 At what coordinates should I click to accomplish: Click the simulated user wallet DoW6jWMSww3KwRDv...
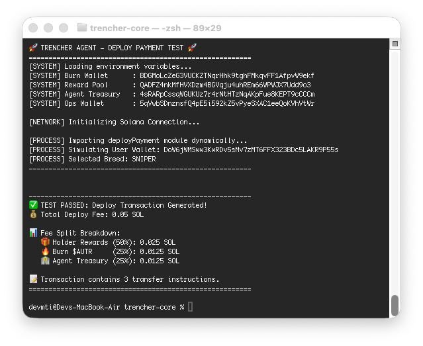251,150
